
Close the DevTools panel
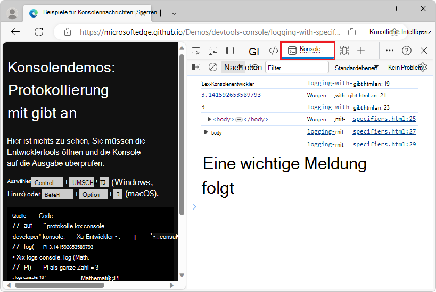pyautogui.click(x=424, y=51)
